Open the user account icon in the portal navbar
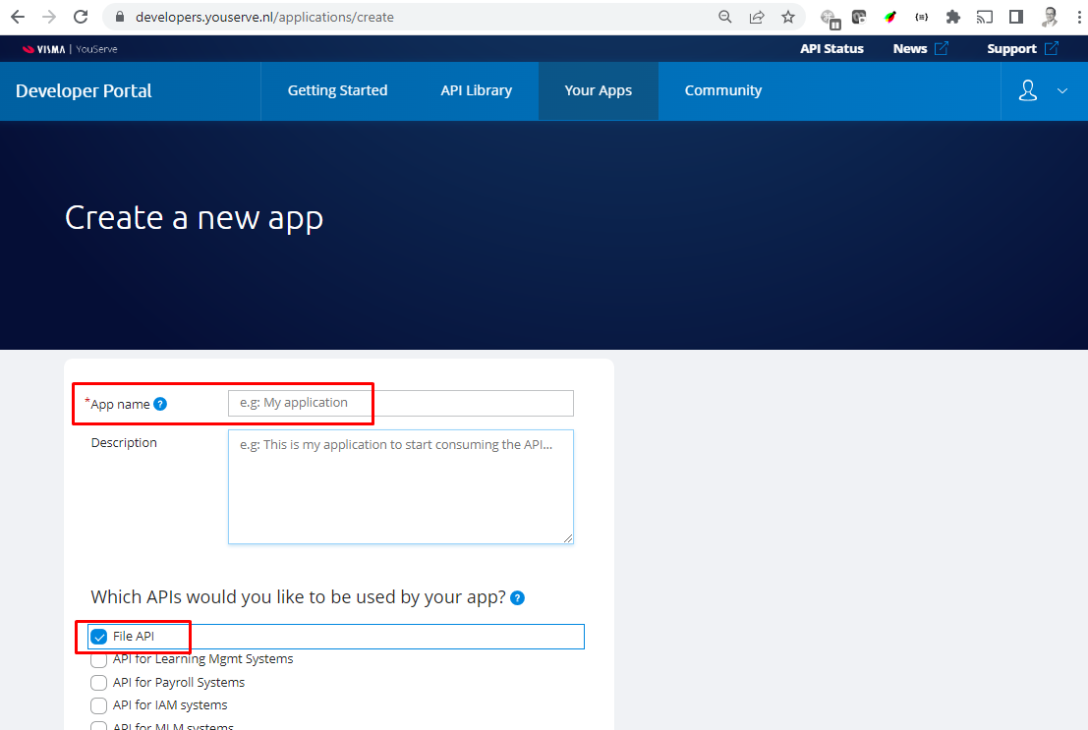Screen dimensions: 1088x730 pyautogui.click(x=1027, y=90)
